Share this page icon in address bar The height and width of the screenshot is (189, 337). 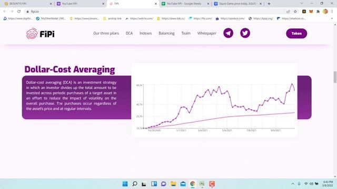(x=288, y=12)
